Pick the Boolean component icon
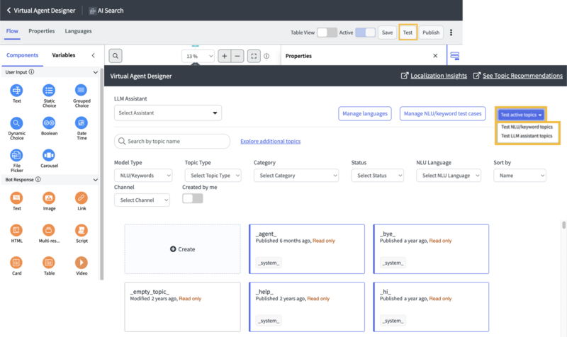Viewport: 567px width, 337px height. [49, 122]
